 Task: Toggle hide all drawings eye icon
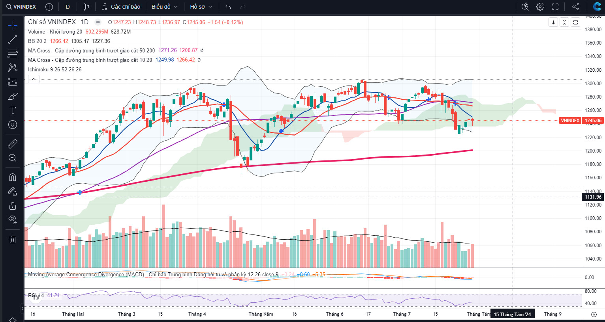click(13, 220)
